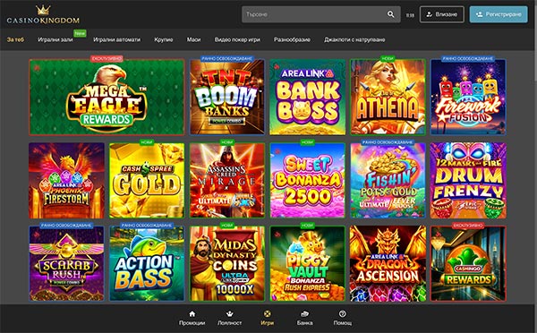This screenshot has height=333, width=537.
Task: Click the Влизане login button
Action: 442,14
